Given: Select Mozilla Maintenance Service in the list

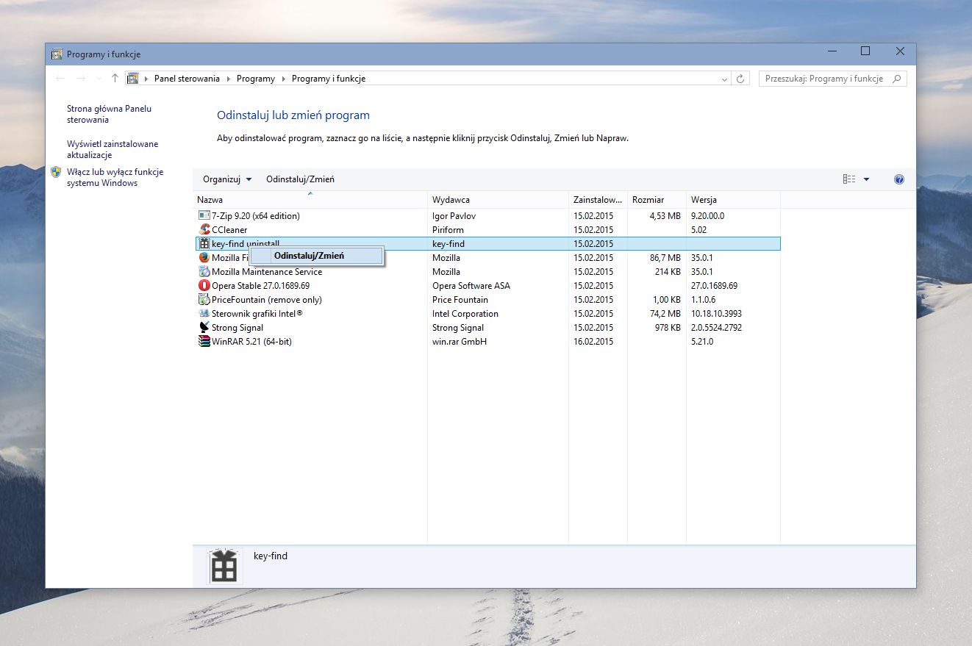Looking at the screenshot, I should click(x=488, y=272).
